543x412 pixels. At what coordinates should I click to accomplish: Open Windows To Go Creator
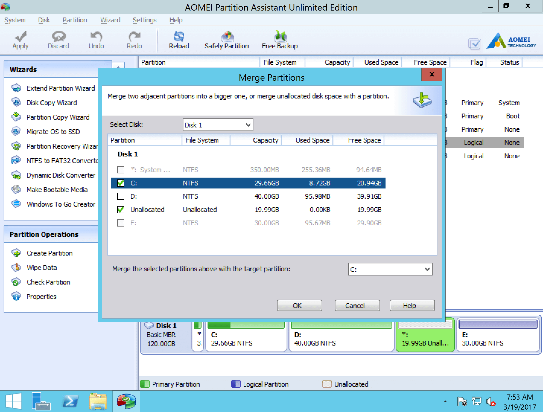pos(53,204)
